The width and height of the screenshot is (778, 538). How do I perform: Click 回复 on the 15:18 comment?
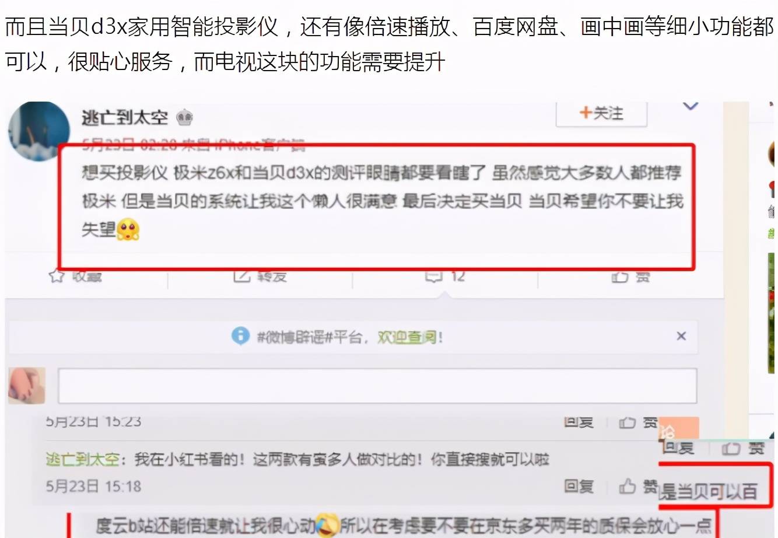(579, 486)
